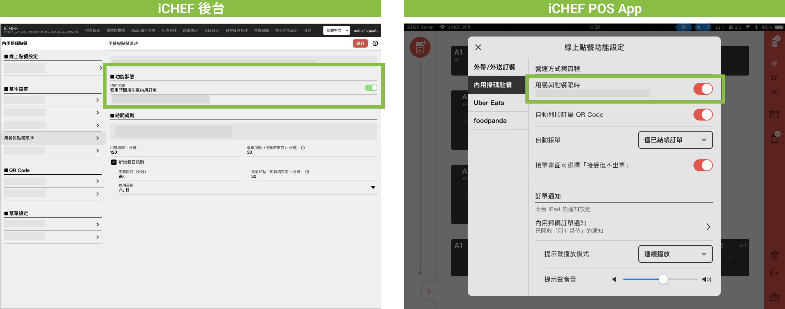Click the info icon beside weekday last-order field

303,148
